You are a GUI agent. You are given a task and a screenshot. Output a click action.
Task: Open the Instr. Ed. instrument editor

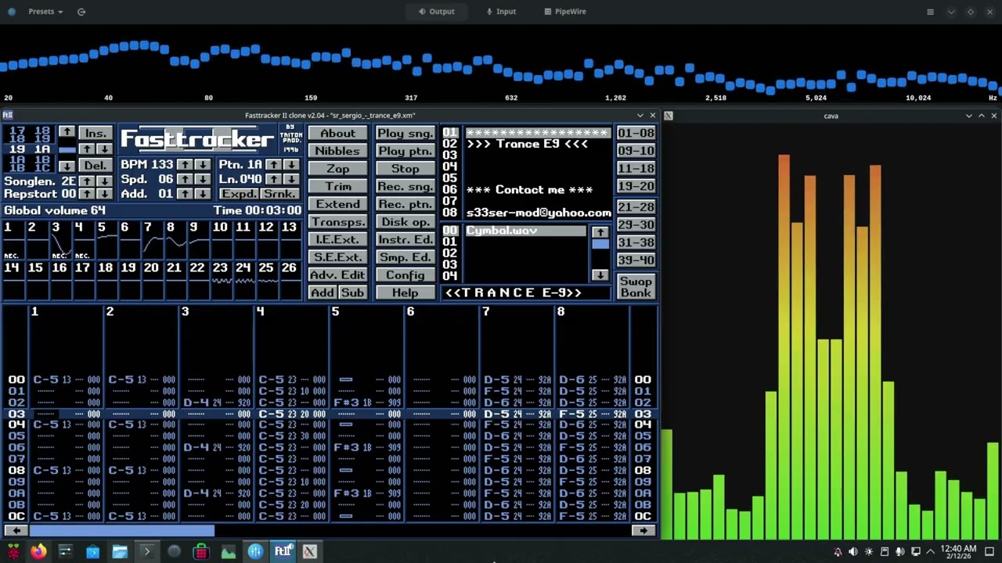(405, 239)
